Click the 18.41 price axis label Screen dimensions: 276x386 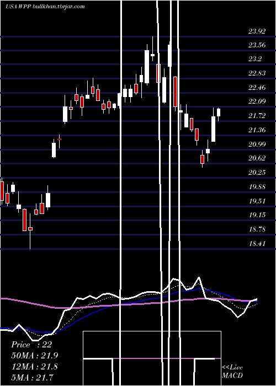pos(257,244)
